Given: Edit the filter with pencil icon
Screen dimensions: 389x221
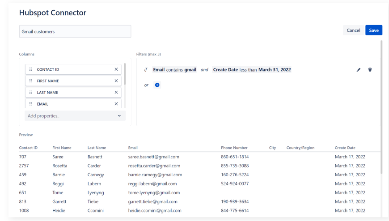Looking at the screenshot, I should pyautogui.click(x=359, y=70).
